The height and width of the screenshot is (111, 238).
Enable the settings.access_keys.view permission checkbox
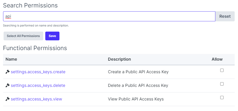(222, 98)
